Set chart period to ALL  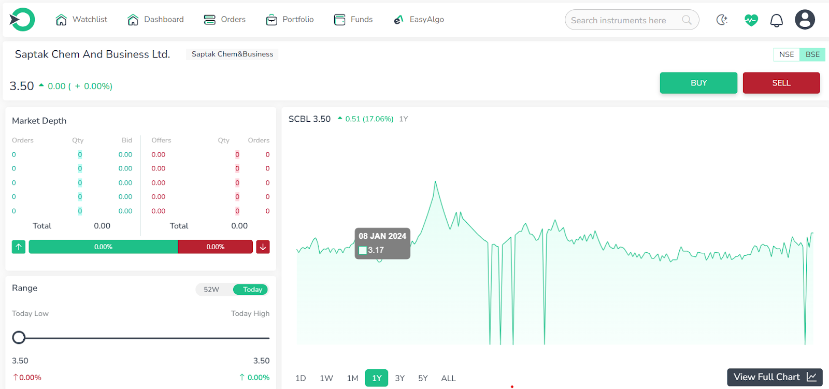coord(448,378)
